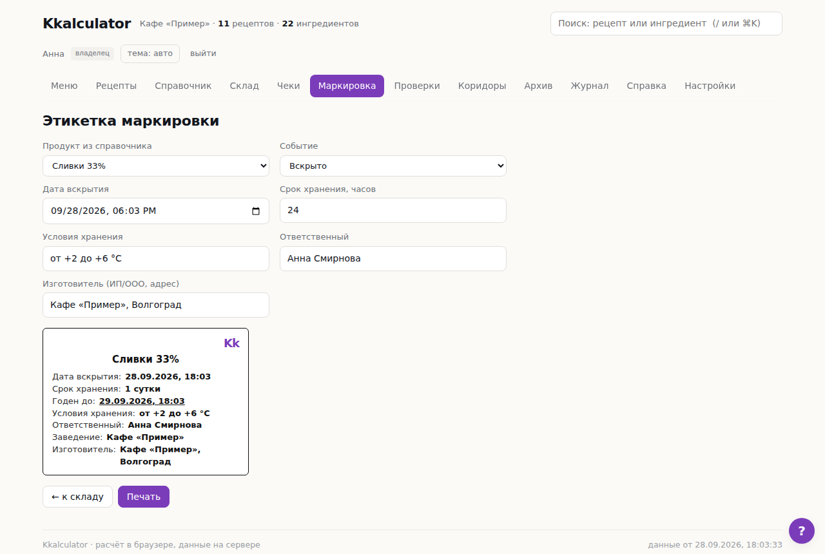825x554 pixels.
Task: Go to the «Журнал» tab
Action: click(590, 86)
